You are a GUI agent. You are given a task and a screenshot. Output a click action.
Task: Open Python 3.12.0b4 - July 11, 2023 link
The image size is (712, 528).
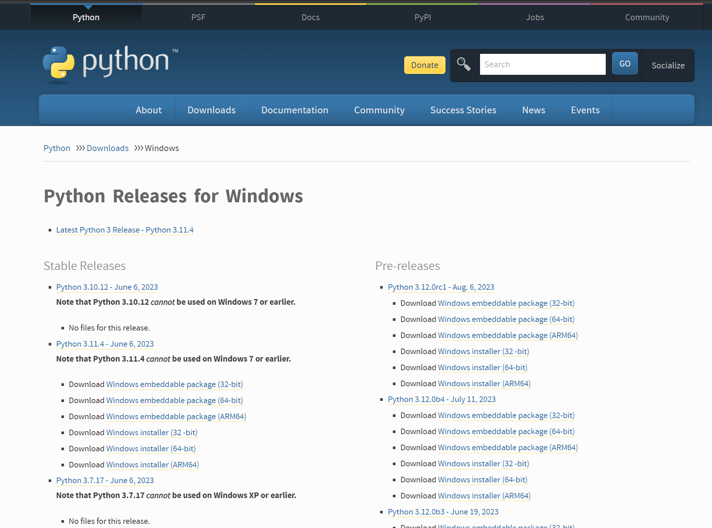tap(441, 399)
